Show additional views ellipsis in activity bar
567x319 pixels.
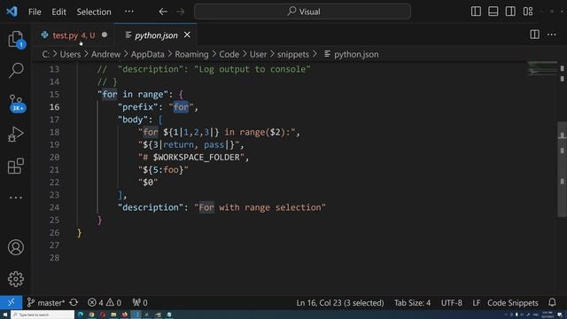pos(16,198)
